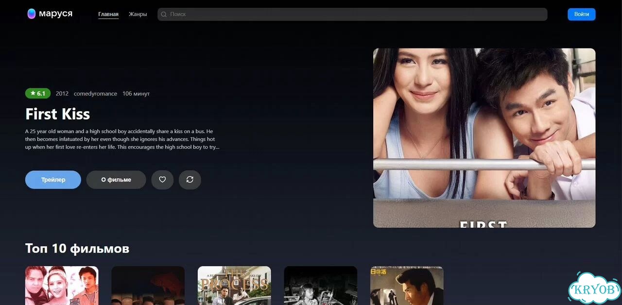622x305 pixels.
Task: Open the first Top 10 movie thumbnail
Action: pyautogui.click(x=62, y=286)
